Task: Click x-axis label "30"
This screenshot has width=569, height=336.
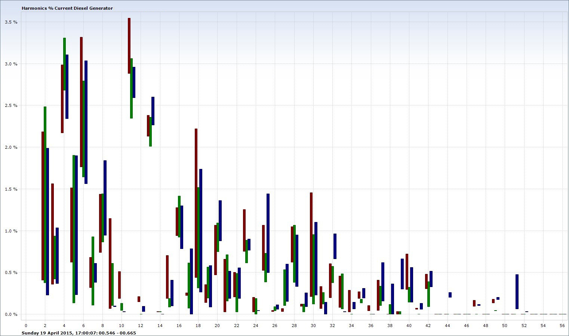Action: click(313, 326)
